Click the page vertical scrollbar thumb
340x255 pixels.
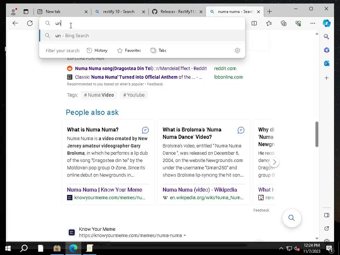317,134
